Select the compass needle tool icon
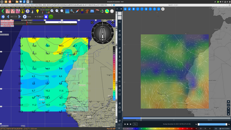The width and height of the screenshot is (231, 130). [77, 11]
